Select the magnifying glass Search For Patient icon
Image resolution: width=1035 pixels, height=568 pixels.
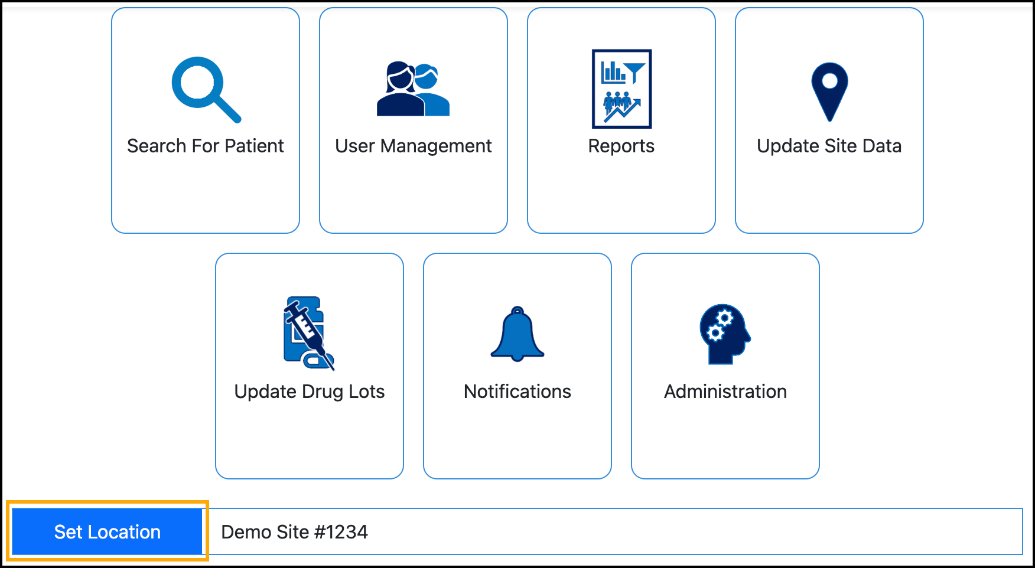(205, 89)
